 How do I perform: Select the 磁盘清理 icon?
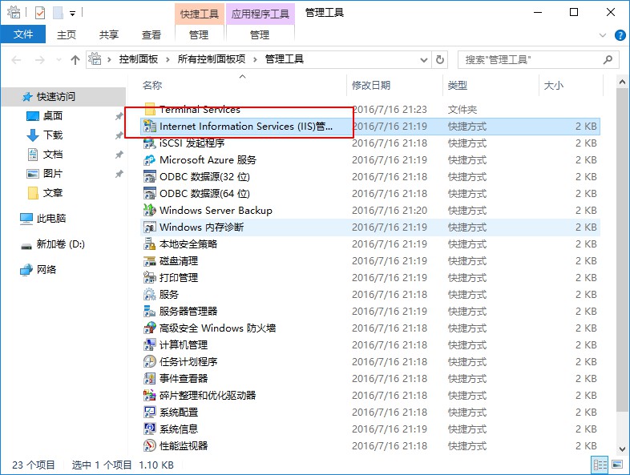coord(150,261)
